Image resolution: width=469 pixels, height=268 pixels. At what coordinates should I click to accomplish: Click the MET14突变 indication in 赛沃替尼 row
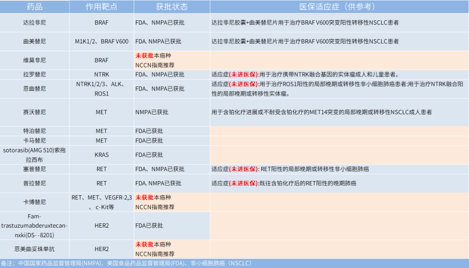321,112
